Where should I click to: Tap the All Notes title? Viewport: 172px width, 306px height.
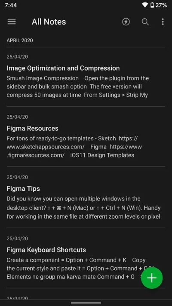click(x=49, y=22)
